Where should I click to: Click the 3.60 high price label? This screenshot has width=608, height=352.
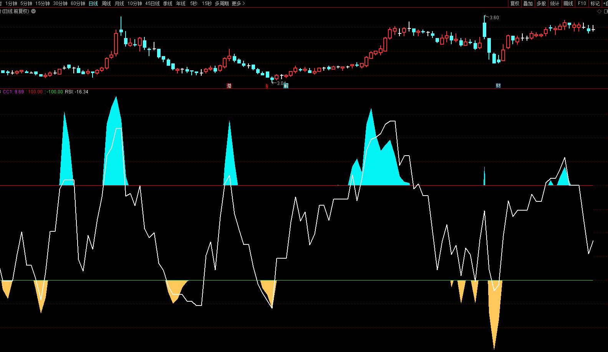(x=494, y=18)
